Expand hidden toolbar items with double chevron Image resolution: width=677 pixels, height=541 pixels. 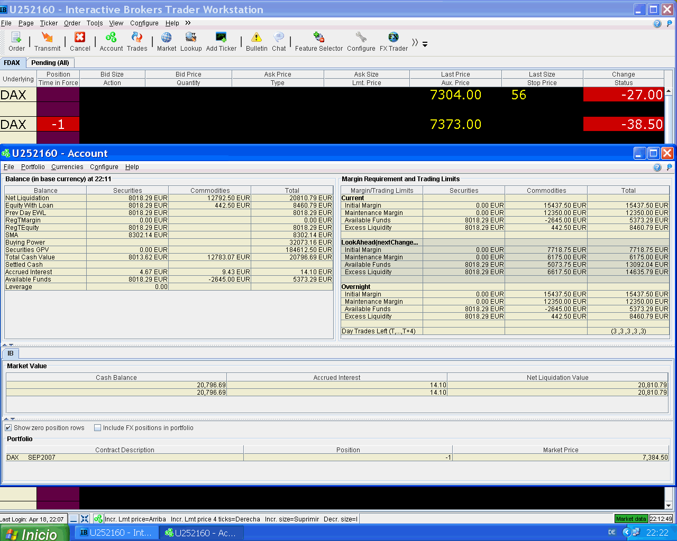415,43
